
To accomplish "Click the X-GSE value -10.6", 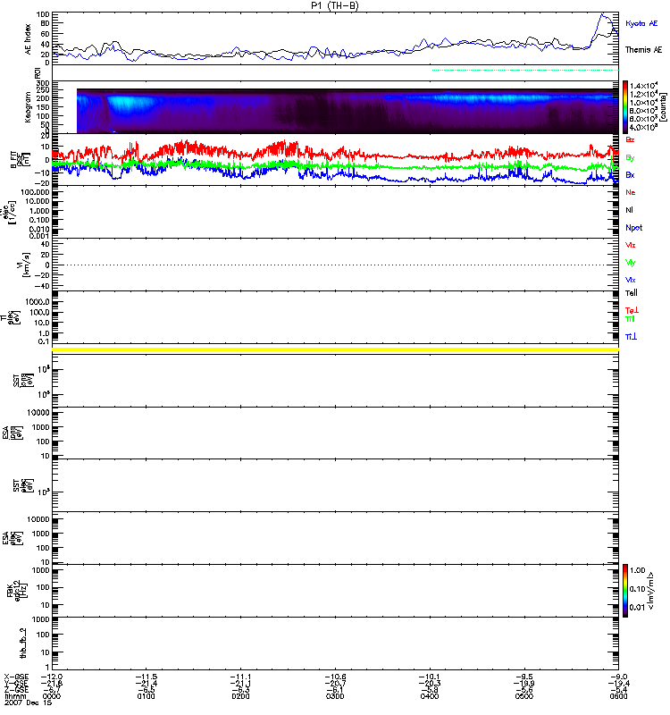I will pyautogui.click(x=335, y=677).
